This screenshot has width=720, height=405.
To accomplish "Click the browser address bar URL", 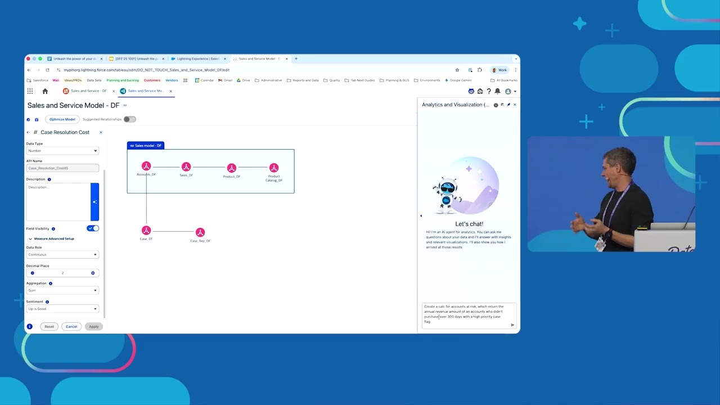I will 146,70.
